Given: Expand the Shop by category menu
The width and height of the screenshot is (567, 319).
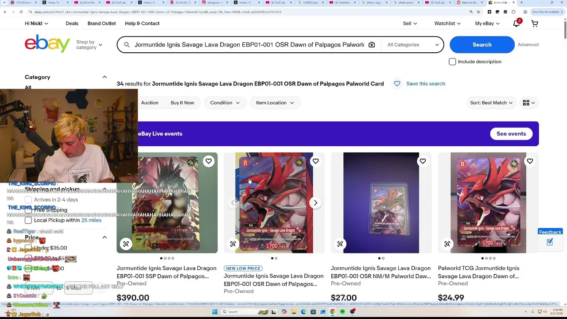Looking at the screenshot, I should [89, 45].
